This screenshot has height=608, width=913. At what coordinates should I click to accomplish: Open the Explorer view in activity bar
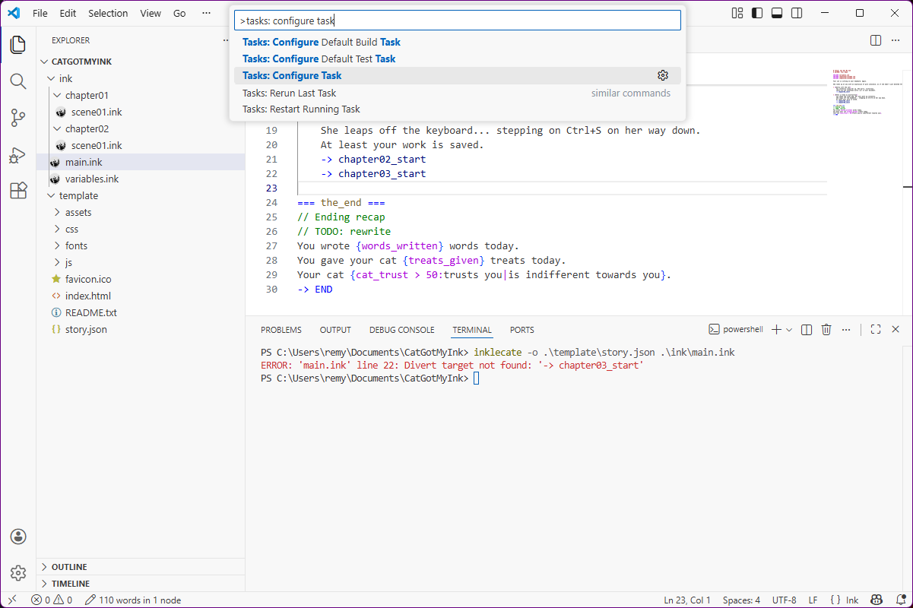pyautogui.click(x=18, y=45)
